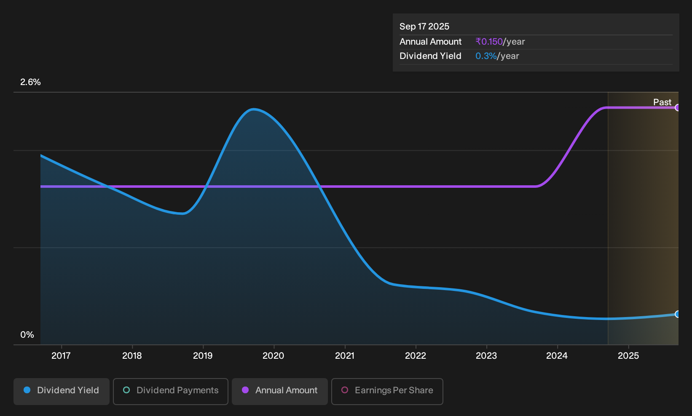Click the teal Dividend Payments legend circle
The width and height of the screenshot is (692, 416).
pos(126,390)
